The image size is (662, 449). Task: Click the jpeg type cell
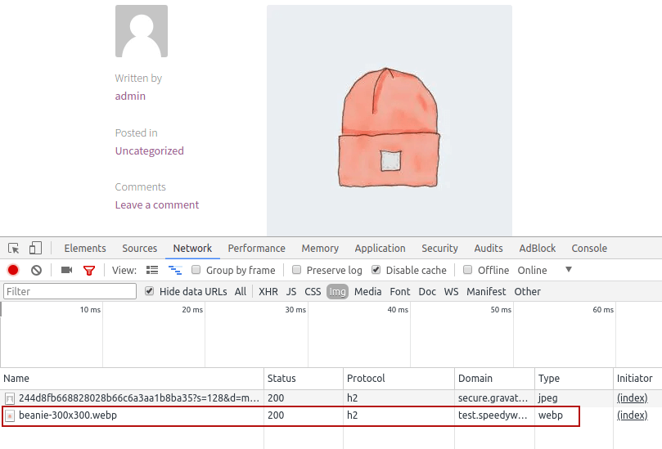pos(548,398)
